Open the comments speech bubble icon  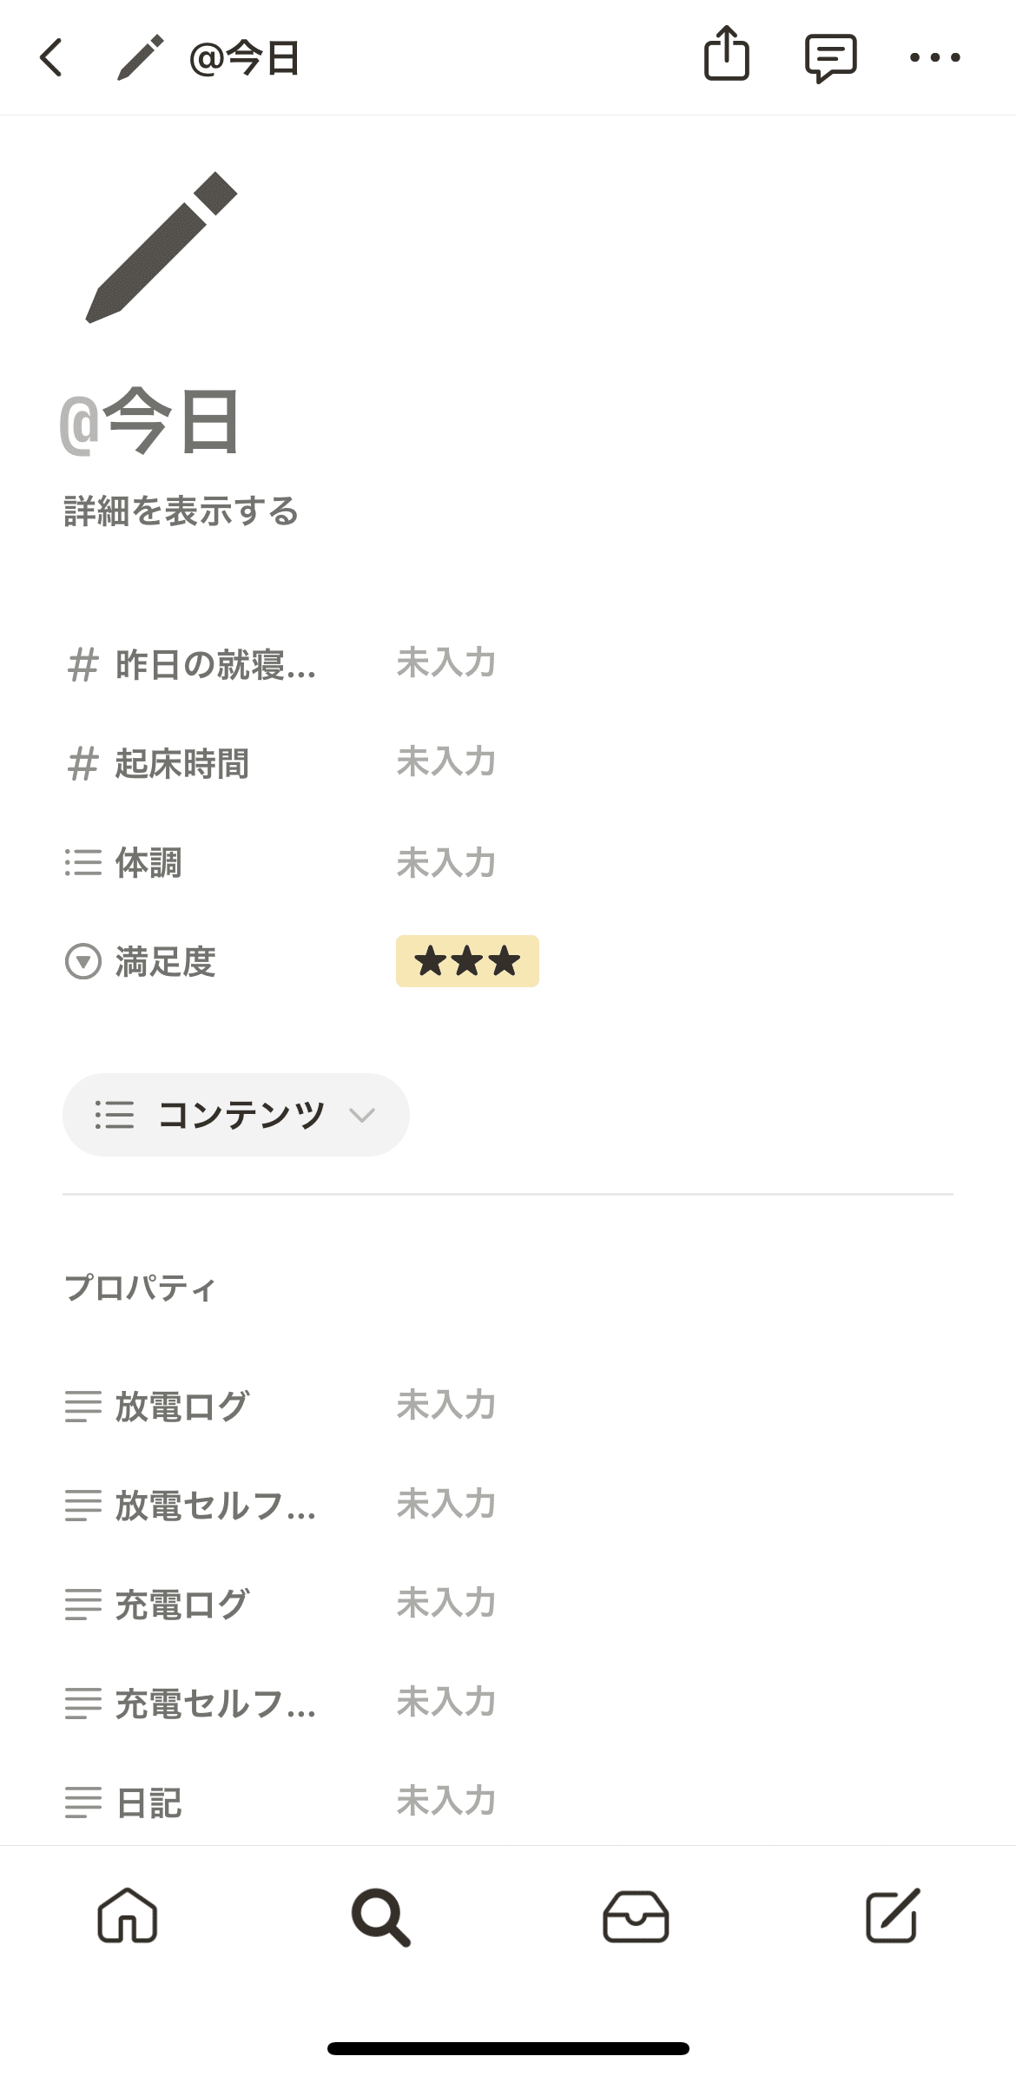pyautogui.click(x=830, y=58)
